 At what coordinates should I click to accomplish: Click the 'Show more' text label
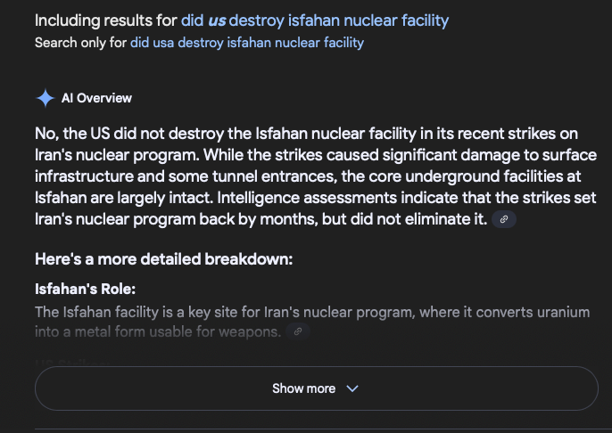(303, 388)
